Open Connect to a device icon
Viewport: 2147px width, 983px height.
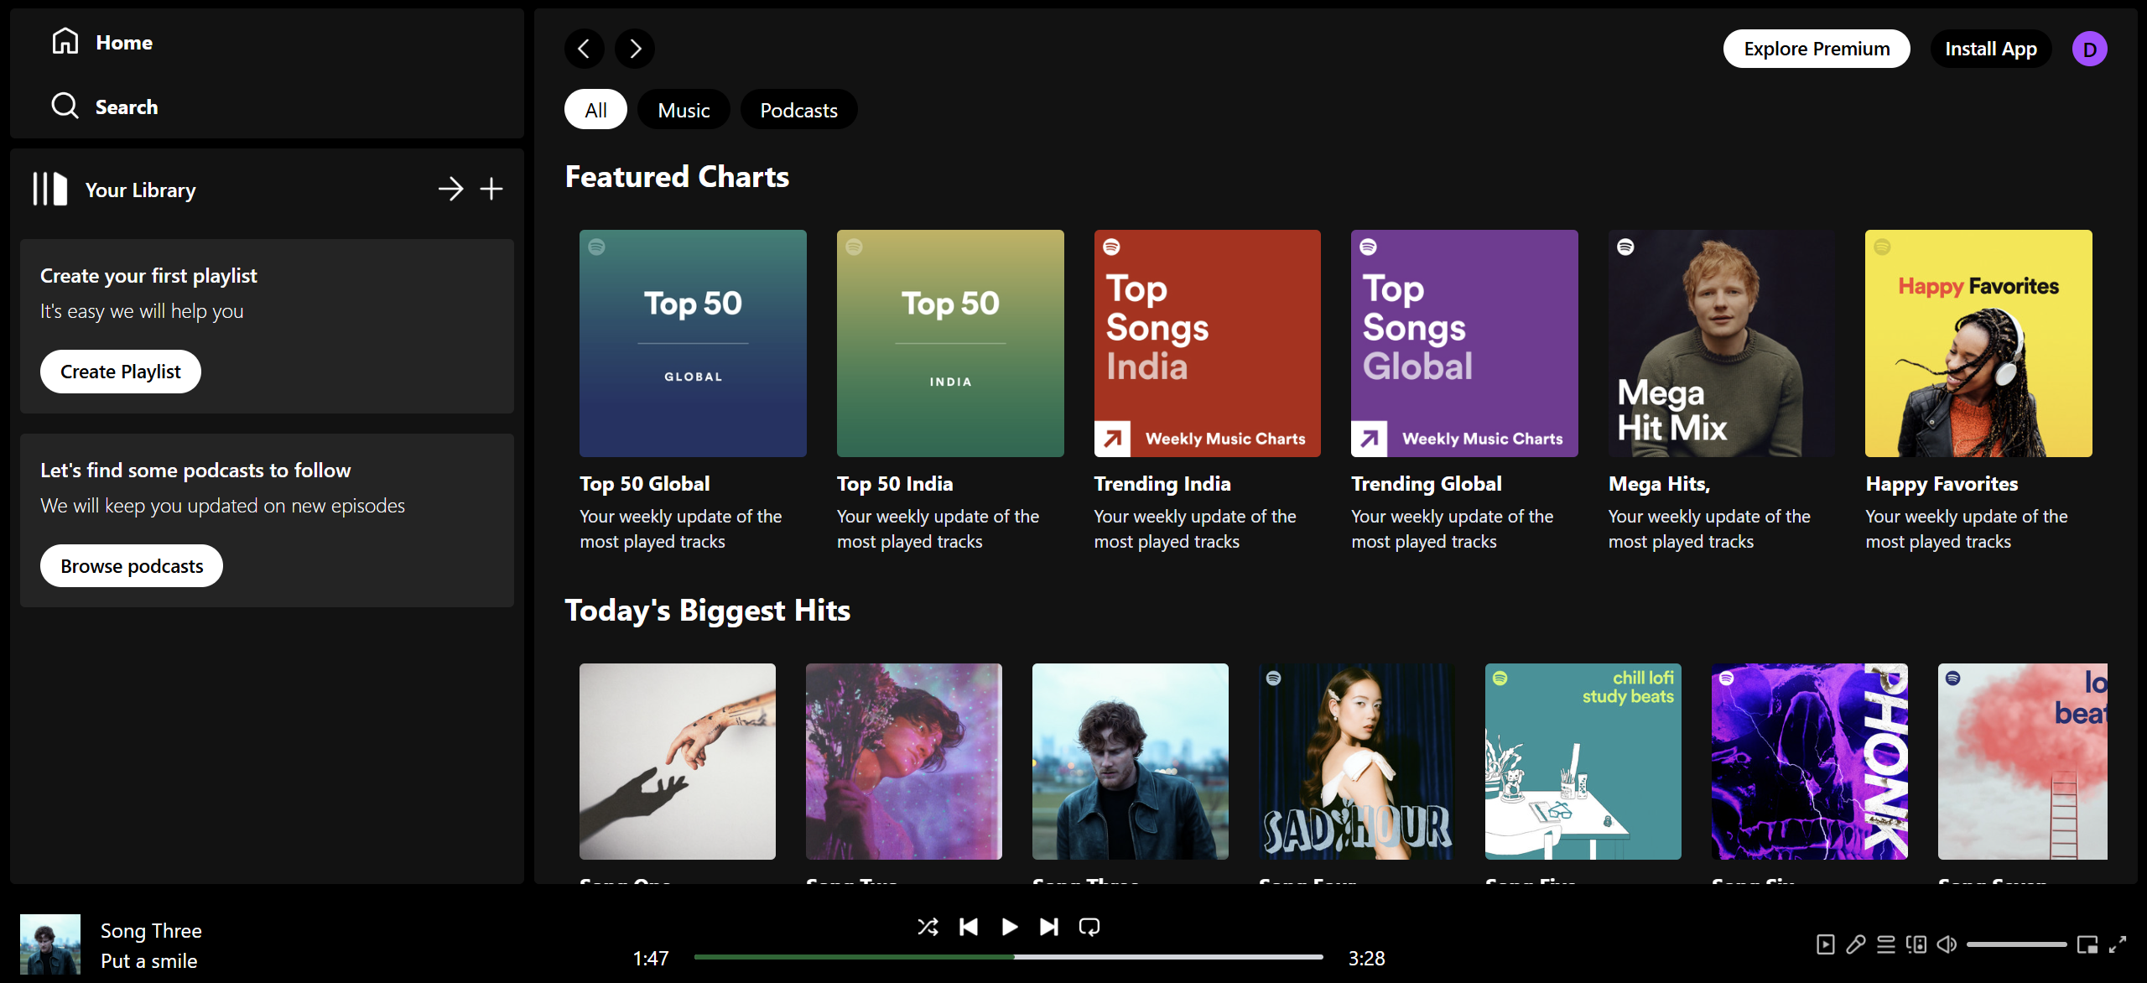tap(1916, 944)
